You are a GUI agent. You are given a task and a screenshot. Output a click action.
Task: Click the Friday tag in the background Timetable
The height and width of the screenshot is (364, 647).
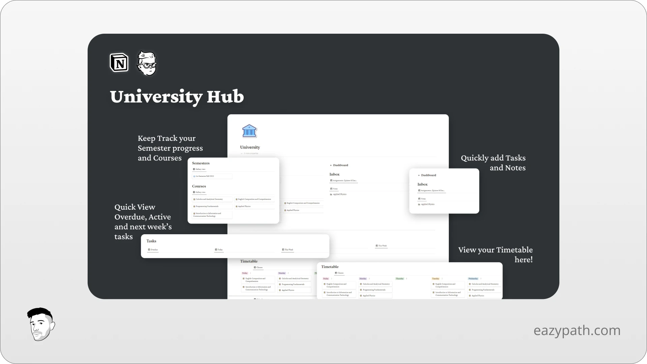[x=245, y=273]
